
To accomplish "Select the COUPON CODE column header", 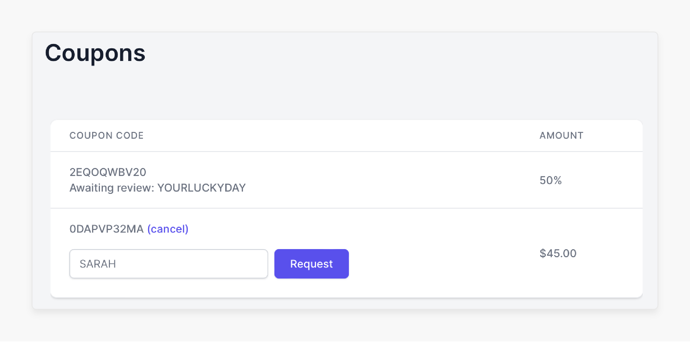I will pyautogui.click(x=107, y=136).
